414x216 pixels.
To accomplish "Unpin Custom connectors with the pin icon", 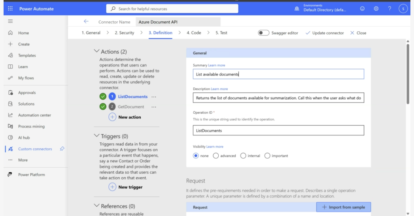I will pos(62,149).
